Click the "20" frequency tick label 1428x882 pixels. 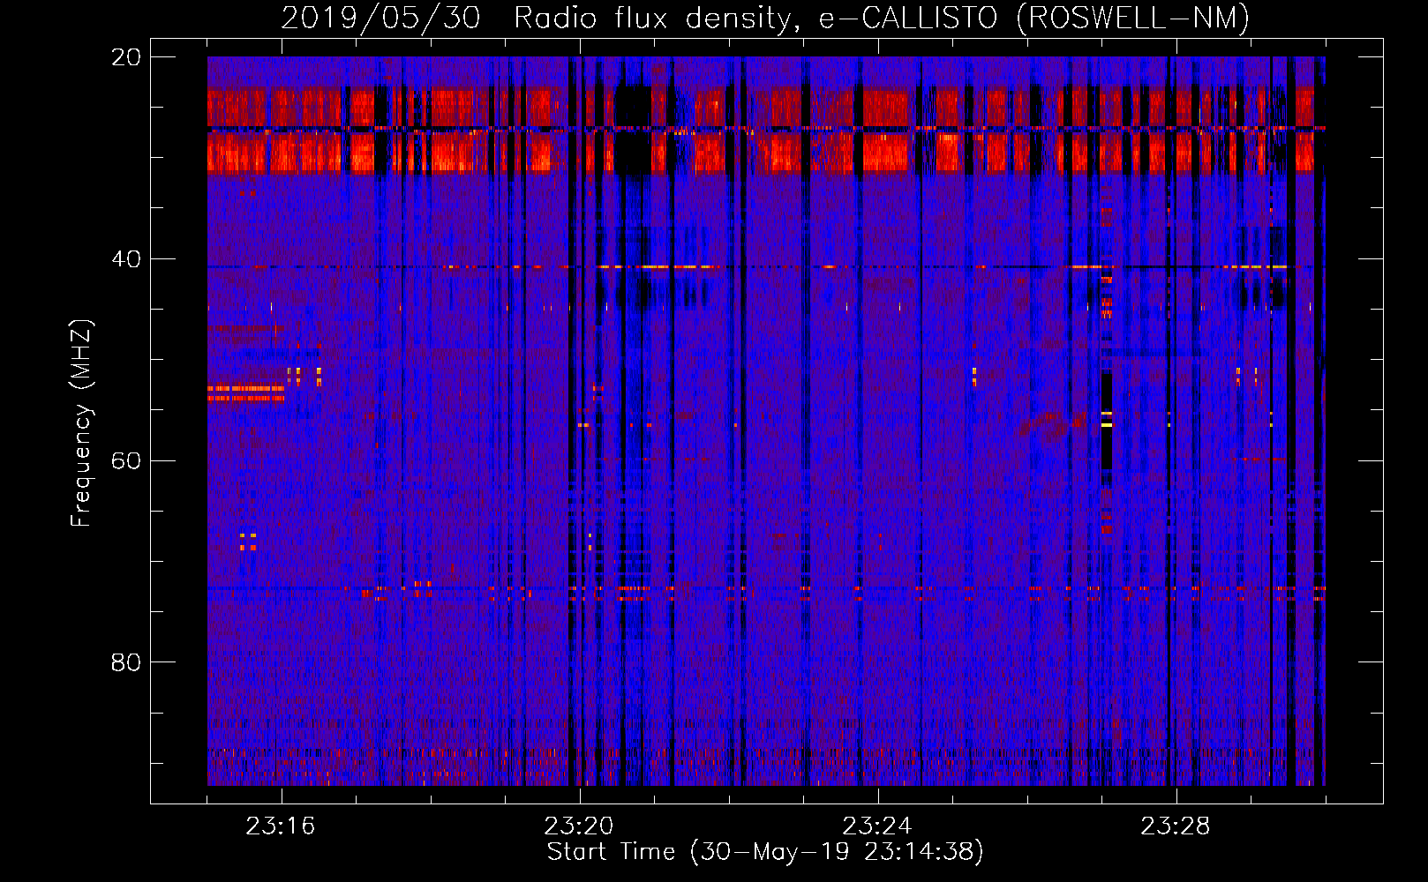pyautogui.click(x=126, y=57)
